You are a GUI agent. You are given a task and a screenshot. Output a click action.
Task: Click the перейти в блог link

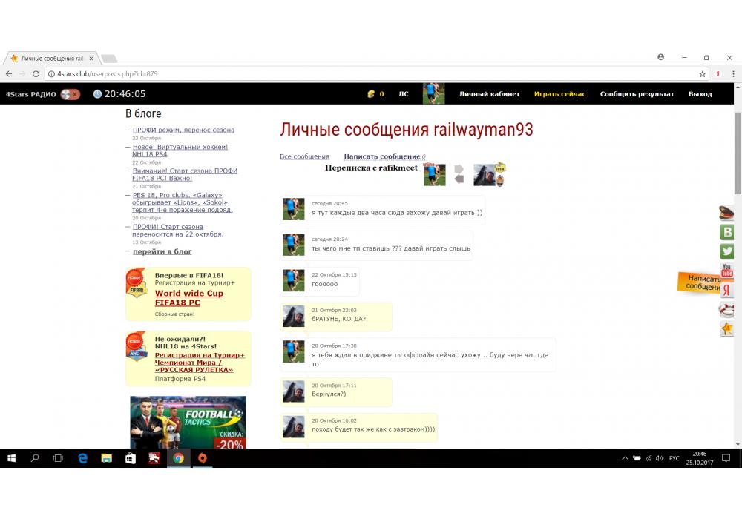point(162,251)
